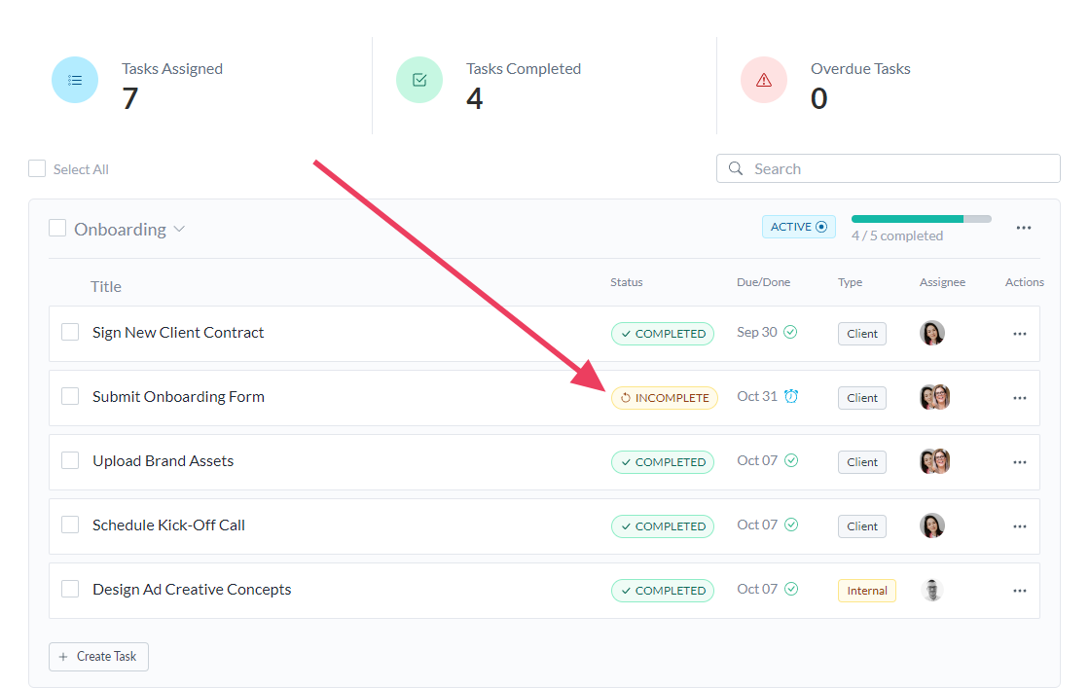
Task: Click the Create Task button
Action: click(98, 657)
